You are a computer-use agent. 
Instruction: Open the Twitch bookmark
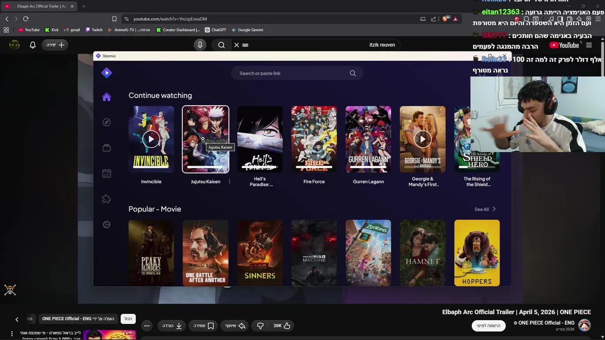click(94, 30)
